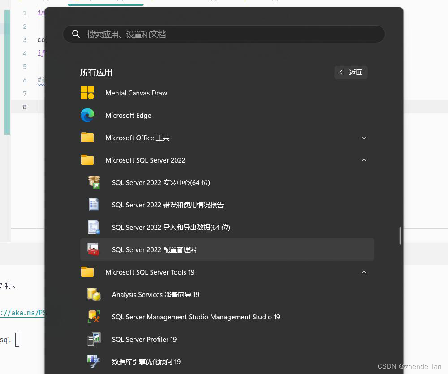The image size is (448, 374).
Task: Select Microsoft Office 工具 label
Action: pos(137,138)
